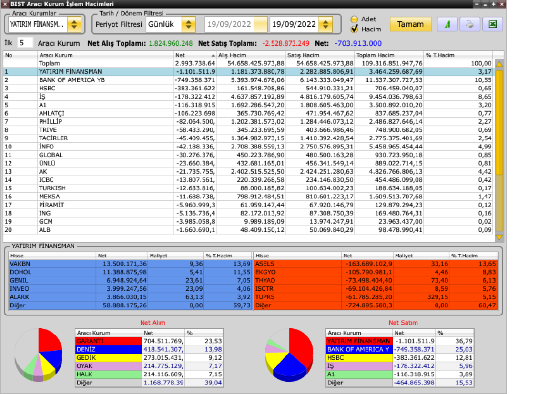Sort by the Satış Hacim column header
Viewport: 549px width, 394px height.
point(320,55)
